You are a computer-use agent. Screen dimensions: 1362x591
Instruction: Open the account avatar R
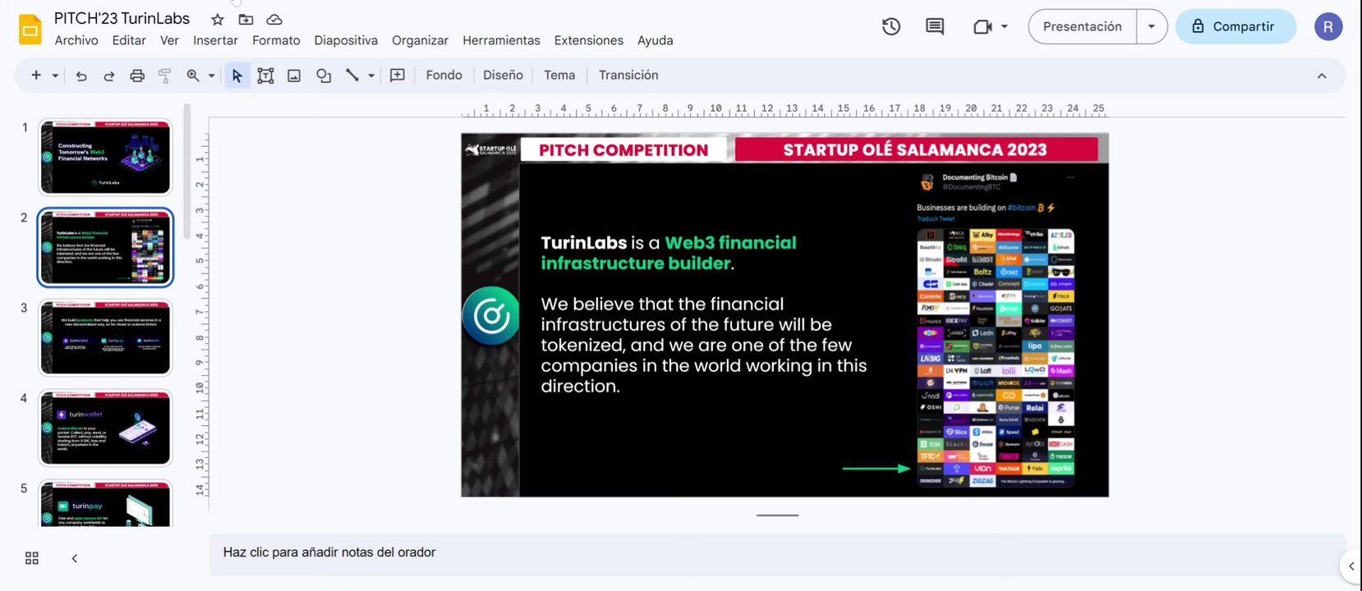click(1328, 27)
